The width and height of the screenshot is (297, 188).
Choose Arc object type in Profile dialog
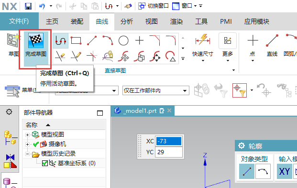click(x=263, y=171)
